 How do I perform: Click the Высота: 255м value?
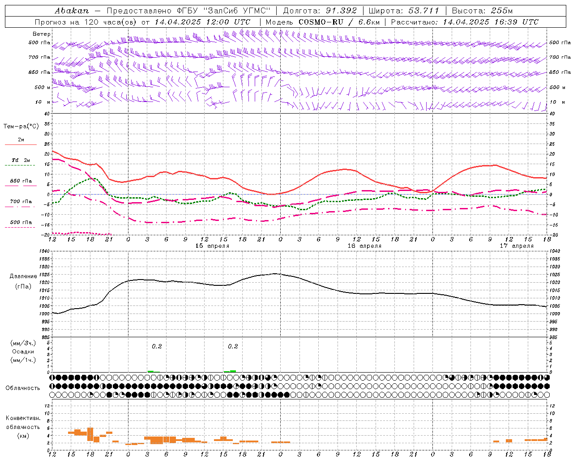pyautogui.click(x=482, y=11)
